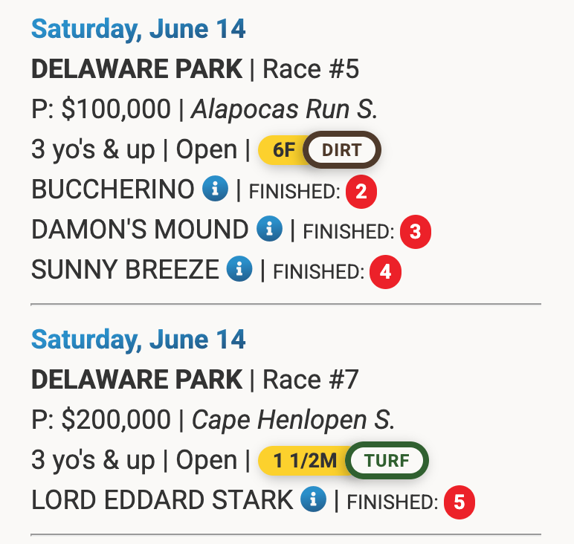Select DELAWARE PARK Race #7 heading
Image resolution: width=574 pixels, height=544 pixels.
coord(195,379)
